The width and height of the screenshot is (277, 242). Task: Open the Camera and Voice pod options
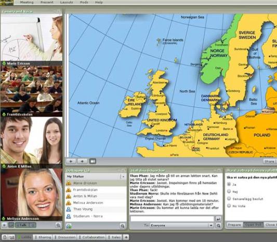[58, 225]
